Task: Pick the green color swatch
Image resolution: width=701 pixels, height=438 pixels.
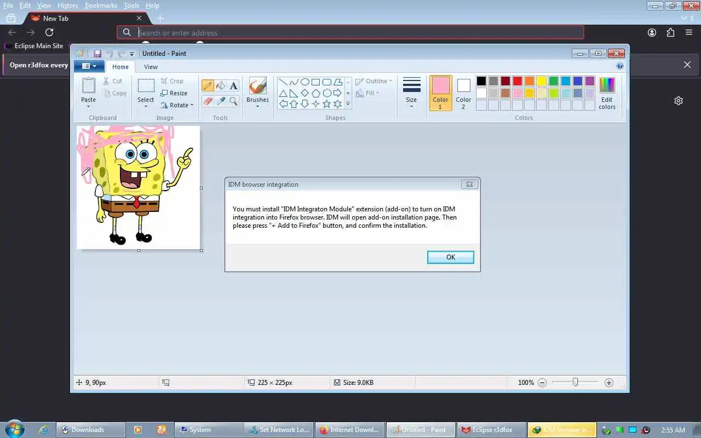Action: [553, 81]
